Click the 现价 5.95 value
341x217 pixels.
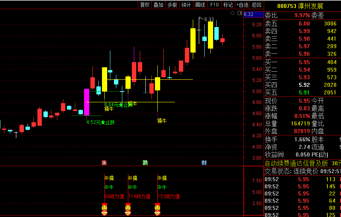(304, 101)
